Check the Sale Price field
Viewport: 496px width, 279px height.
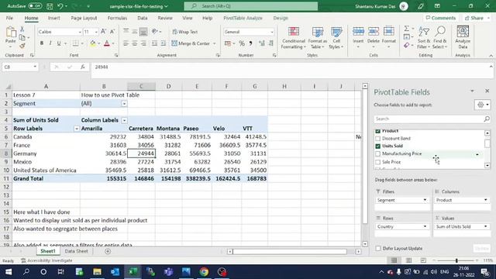tap(377, 162)
